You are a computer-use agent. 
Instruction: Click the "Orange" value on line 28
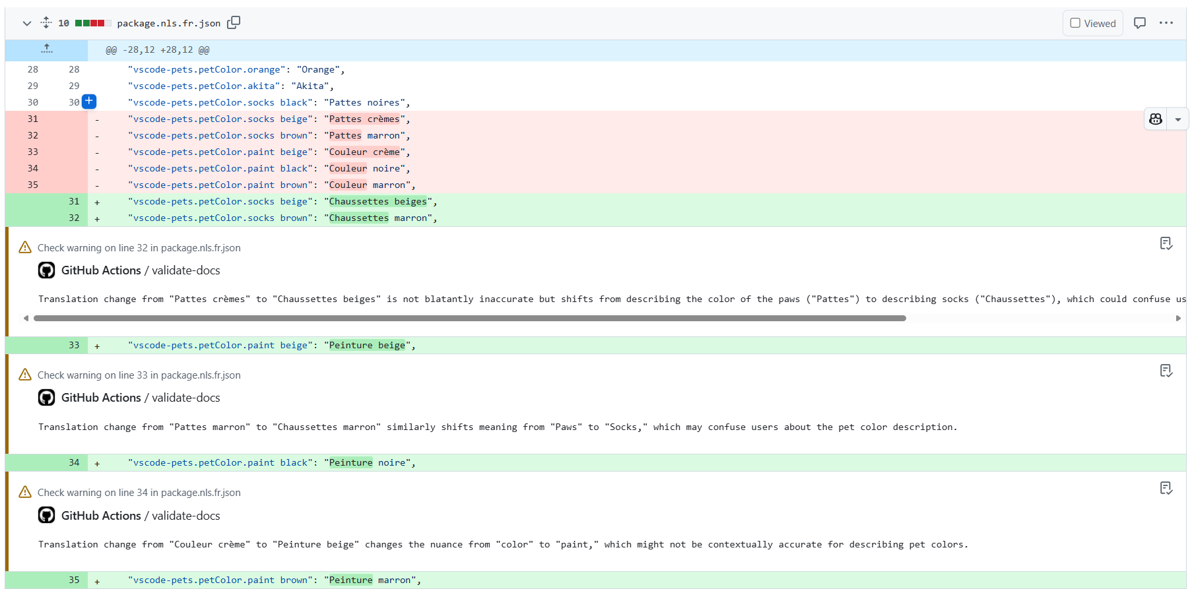(318, 69)
